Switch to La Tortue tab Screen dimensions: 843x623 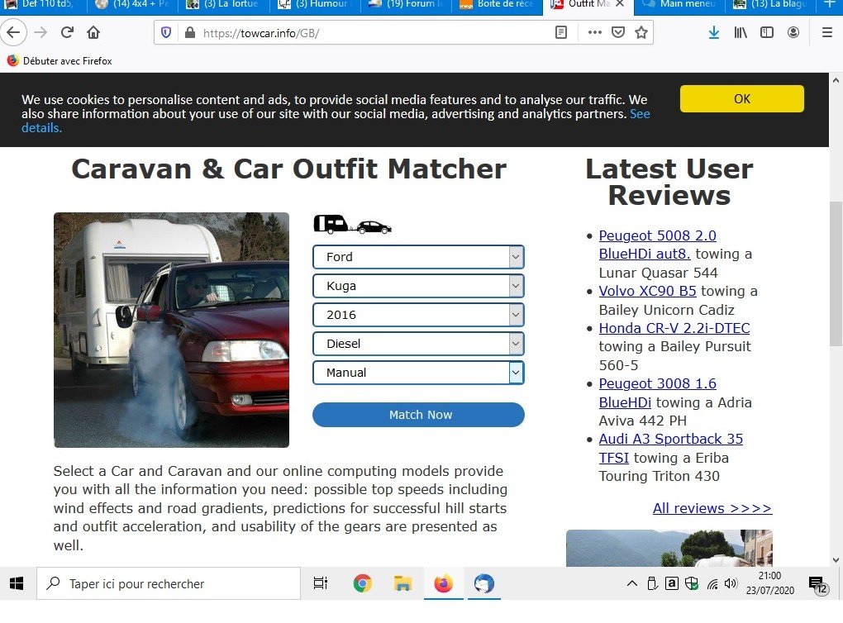click(x=224, y=4)
